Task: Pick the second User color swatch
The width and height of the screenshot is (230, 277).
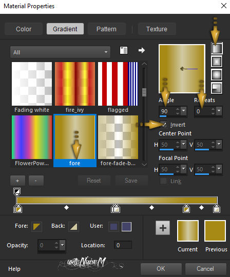Action: 127,227
